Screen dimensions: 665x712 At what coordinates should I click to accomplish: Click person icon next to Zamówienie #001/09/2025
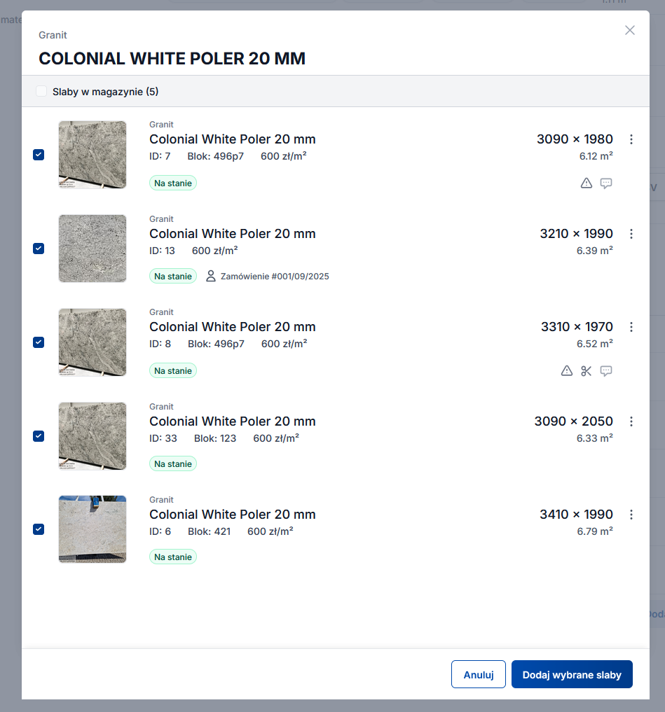(211, 277)
